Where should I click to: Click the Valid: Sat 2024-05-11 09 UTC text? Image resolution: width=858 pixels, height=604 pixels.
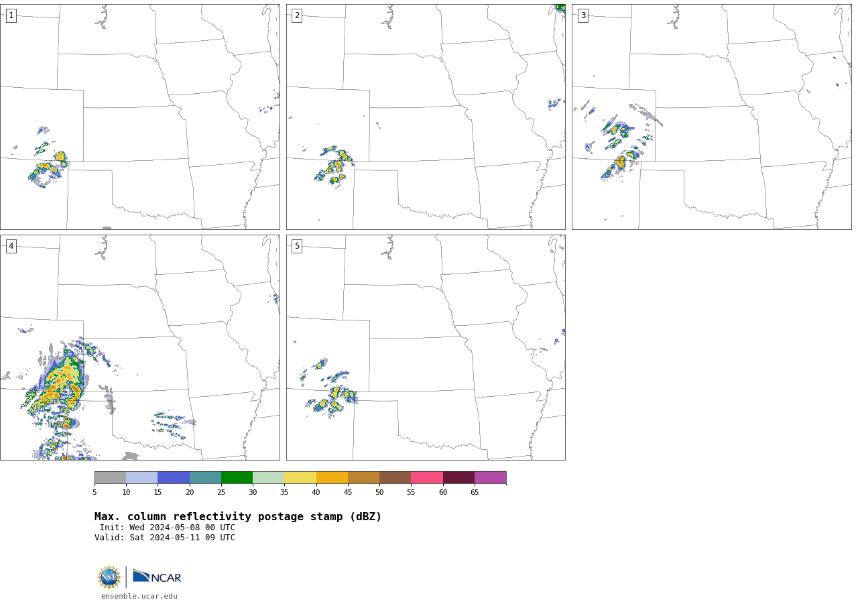coord(165,538)
